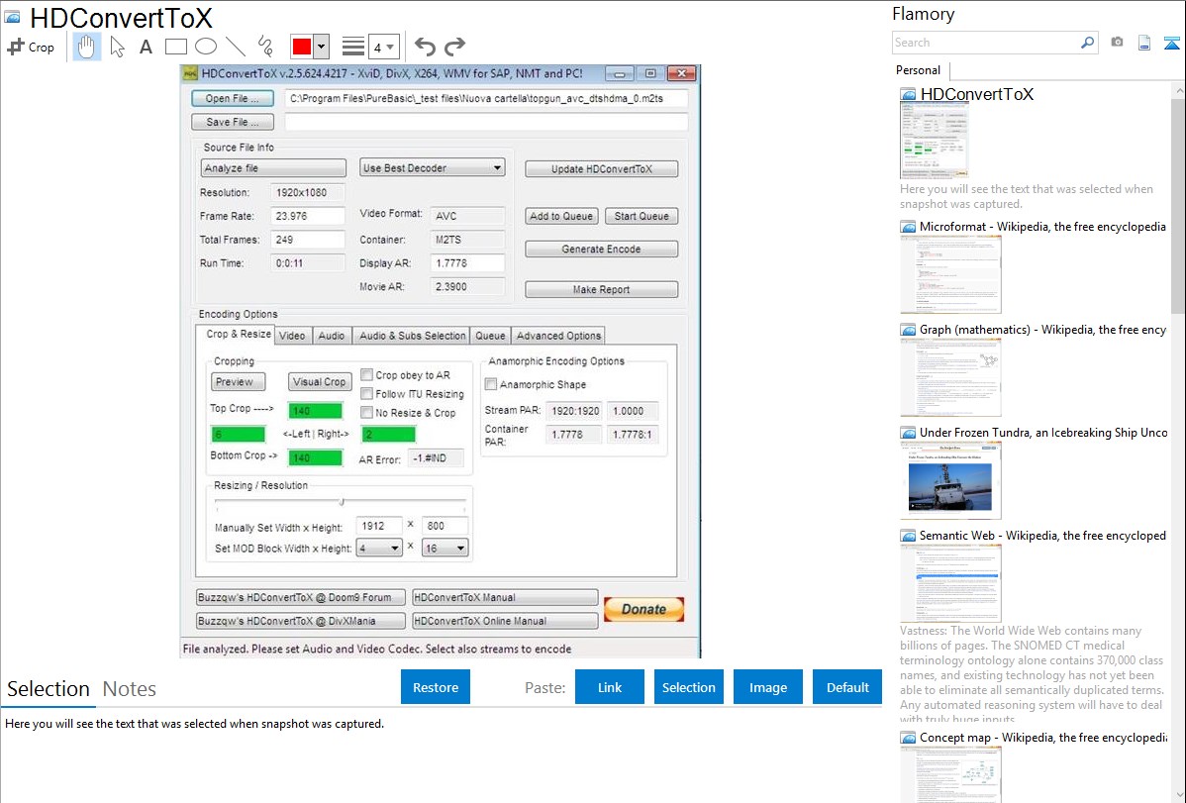Image resolution: width=1186 pixels, height=803 pixels.
Task: Choose the freehand scribble tool
Action: (265, 47)
